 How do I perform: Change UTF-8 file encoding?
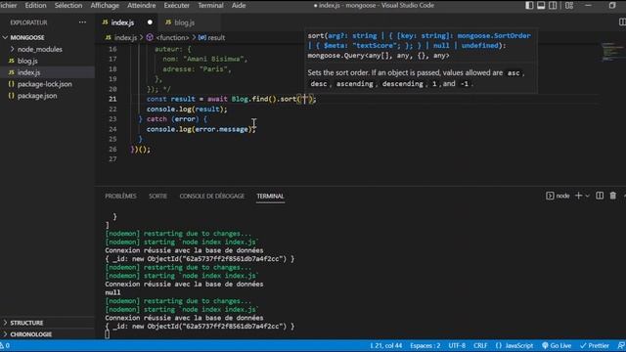[457, 345]
